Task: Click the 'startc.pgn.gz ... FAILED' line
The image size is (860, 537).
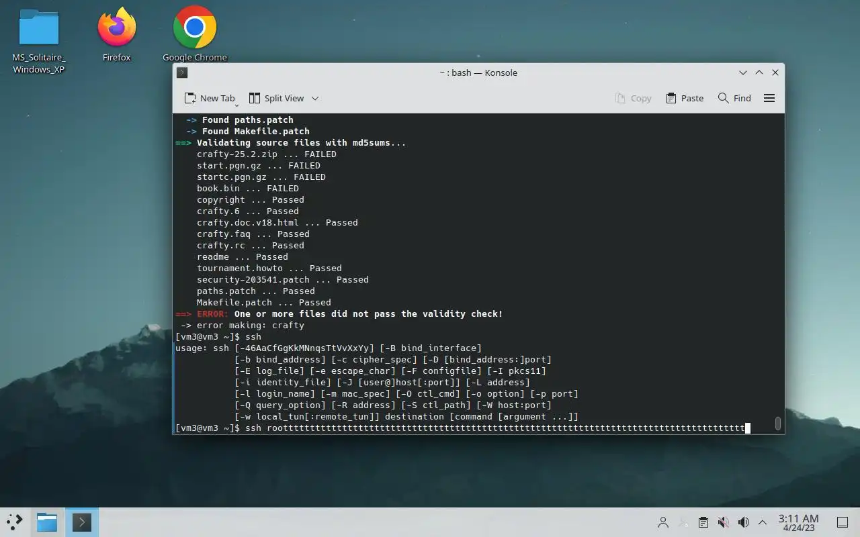Action: [x=261, y=177]
